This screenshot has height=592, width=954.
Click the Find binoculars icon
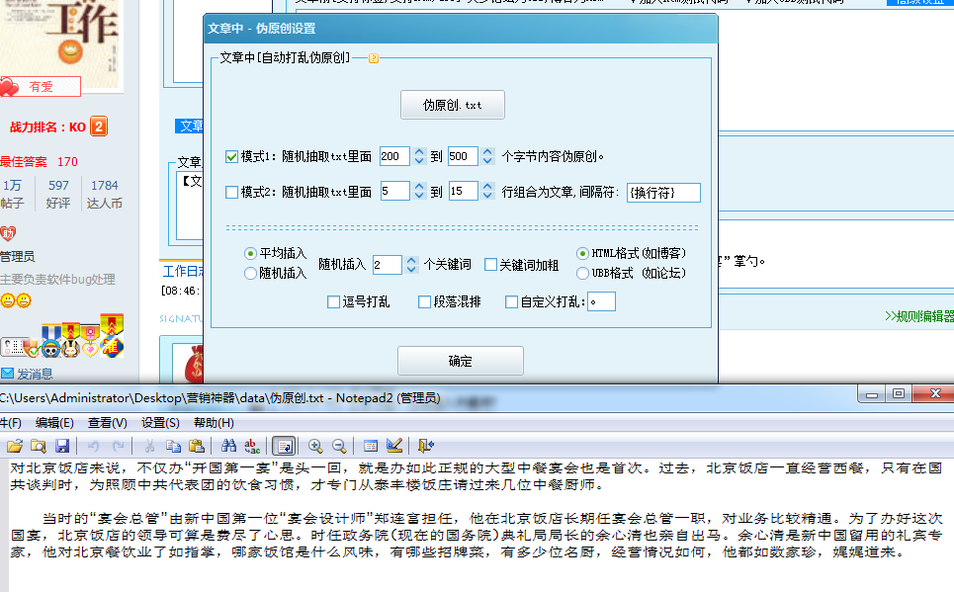(228, 446)
